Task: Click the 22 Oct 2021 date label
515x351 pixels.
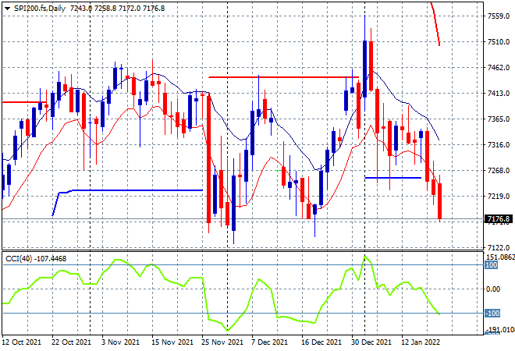Action: (x=71, y=342)
